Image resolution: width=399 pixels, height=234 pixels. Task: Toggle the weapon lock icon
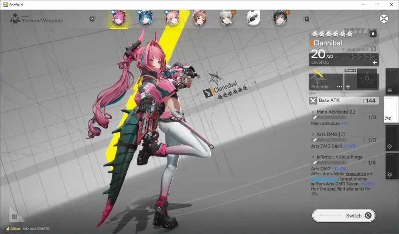click(x=373, y=33)
